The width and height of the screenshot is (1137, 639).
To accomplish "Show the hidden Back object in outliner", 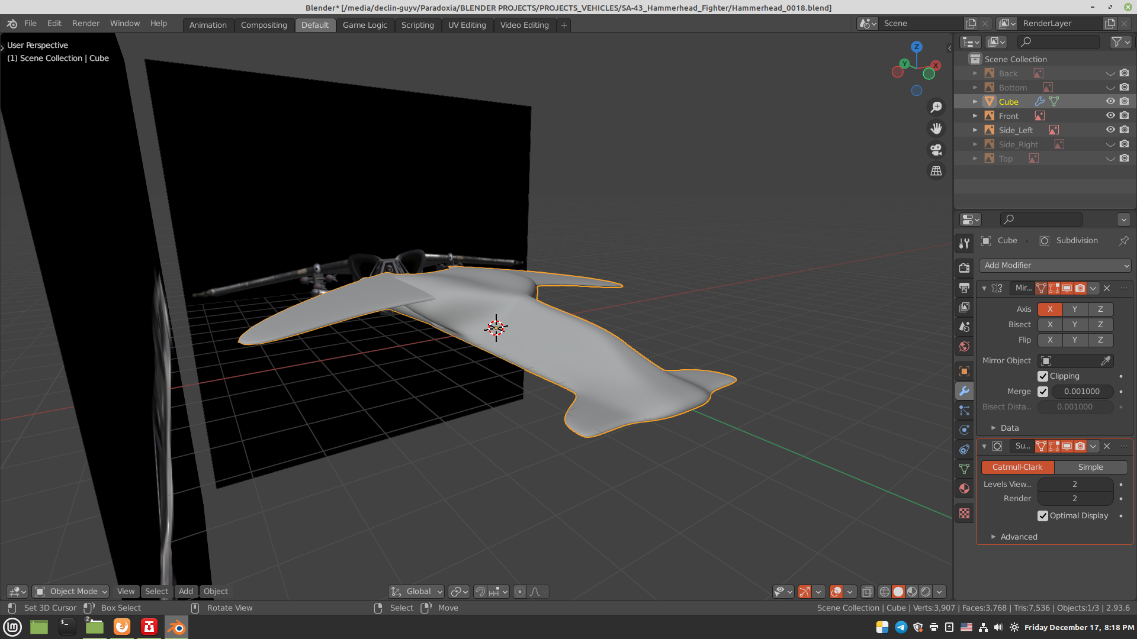I will pyautogui.click(x=1110, y=73).
